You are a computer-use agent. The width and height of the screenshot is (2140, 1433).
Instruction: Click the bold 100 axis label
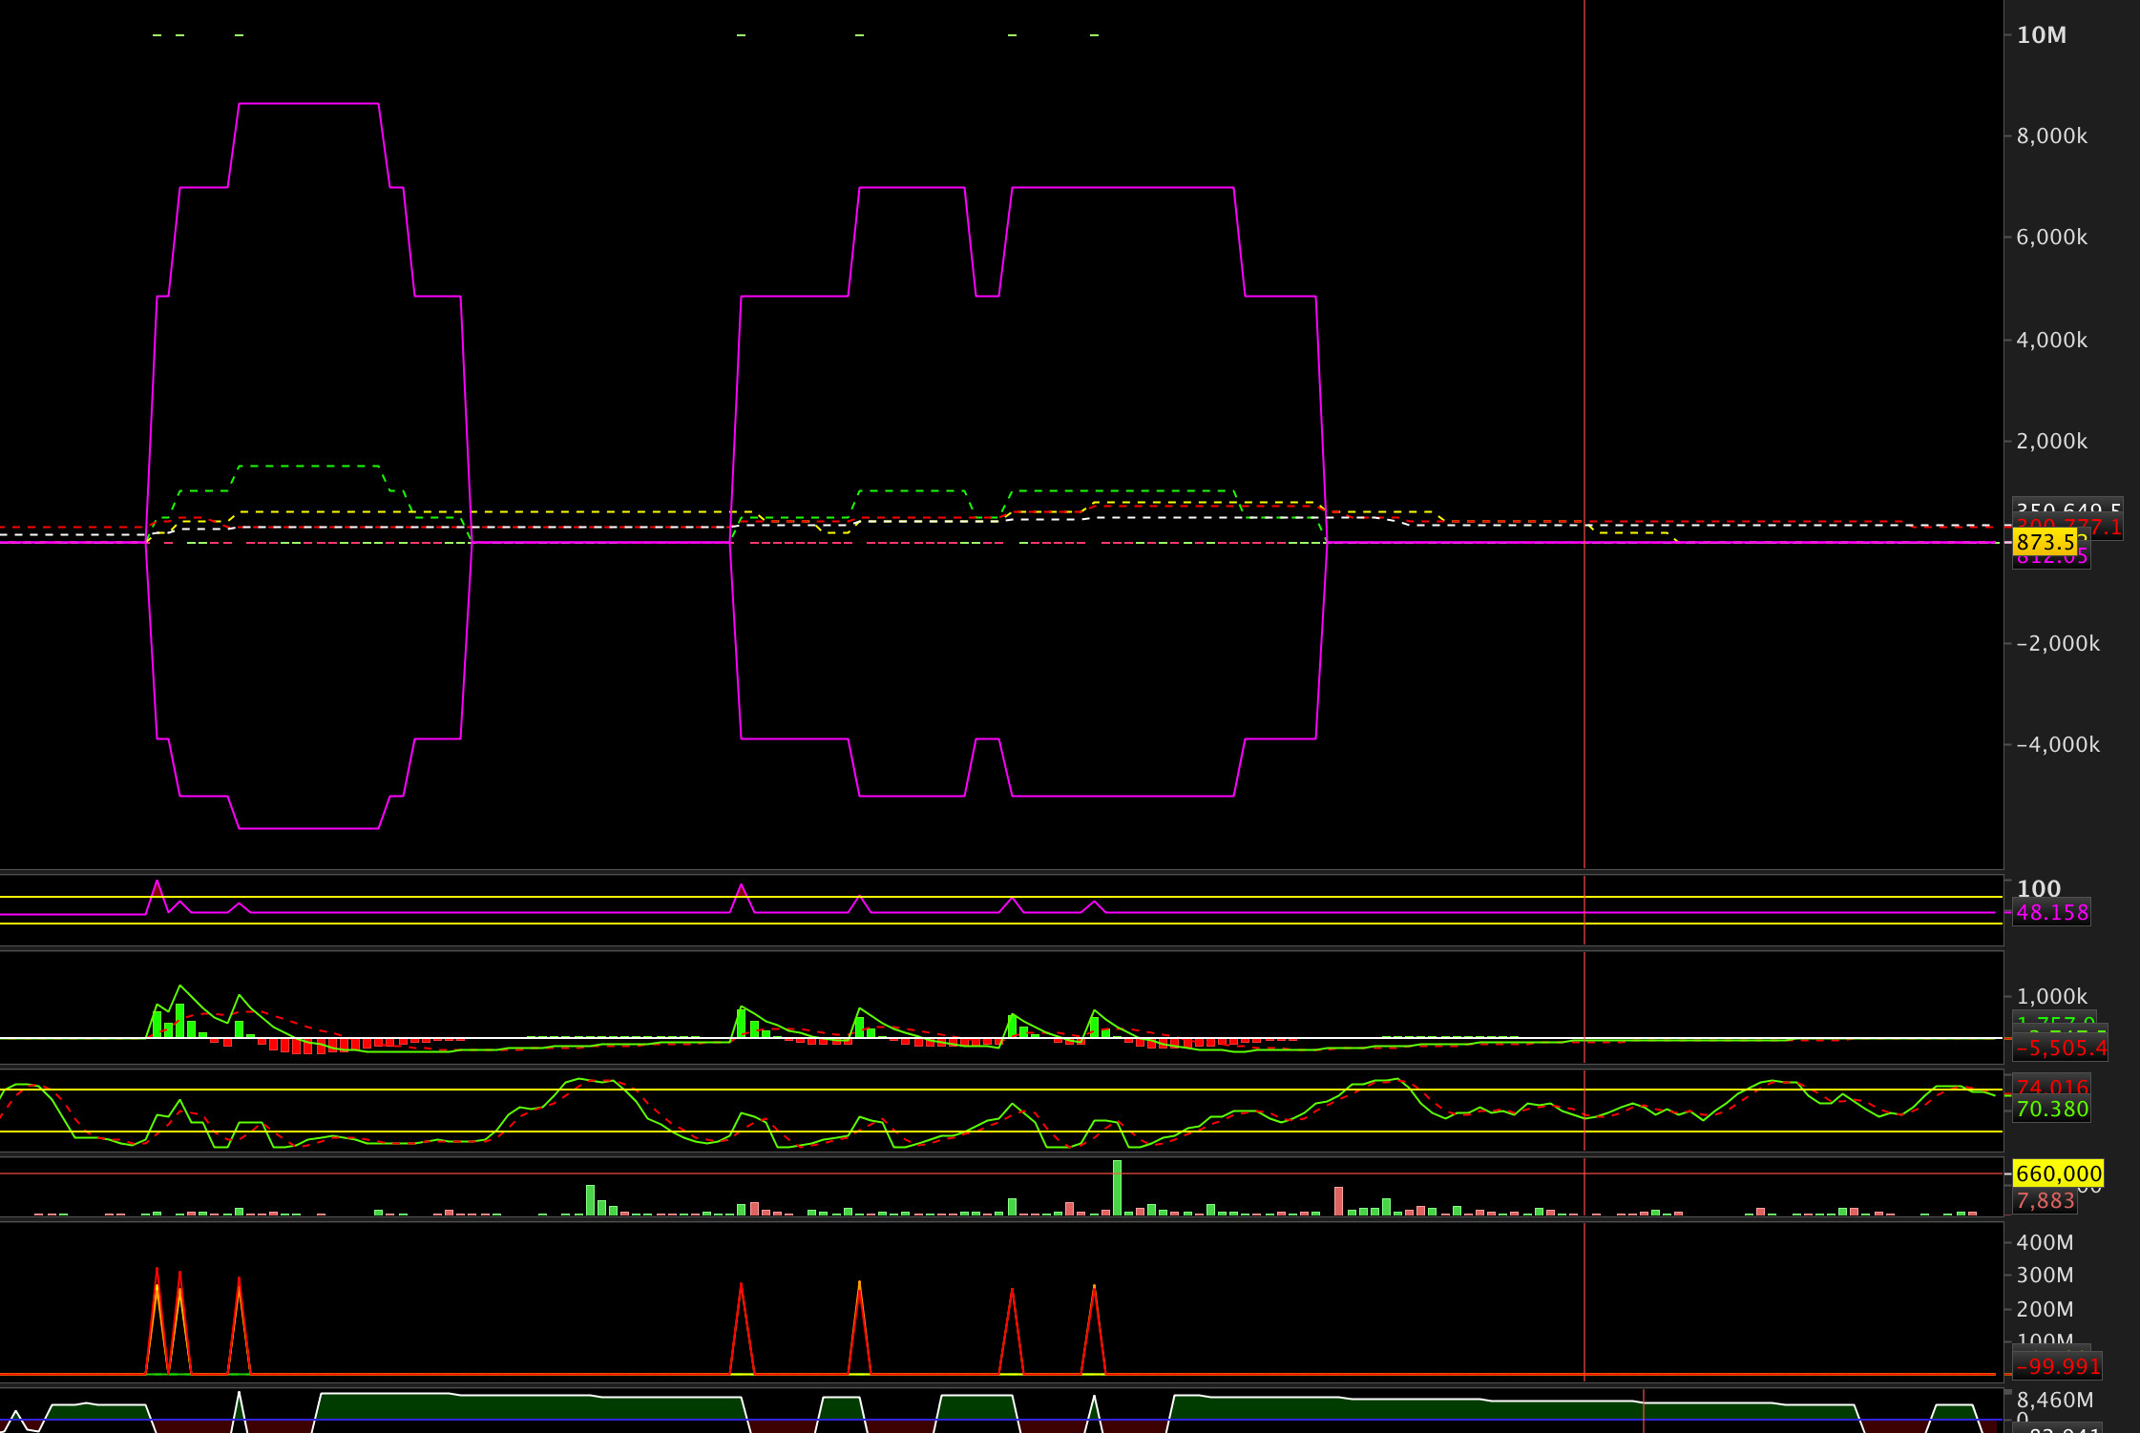click(2038, 888)
